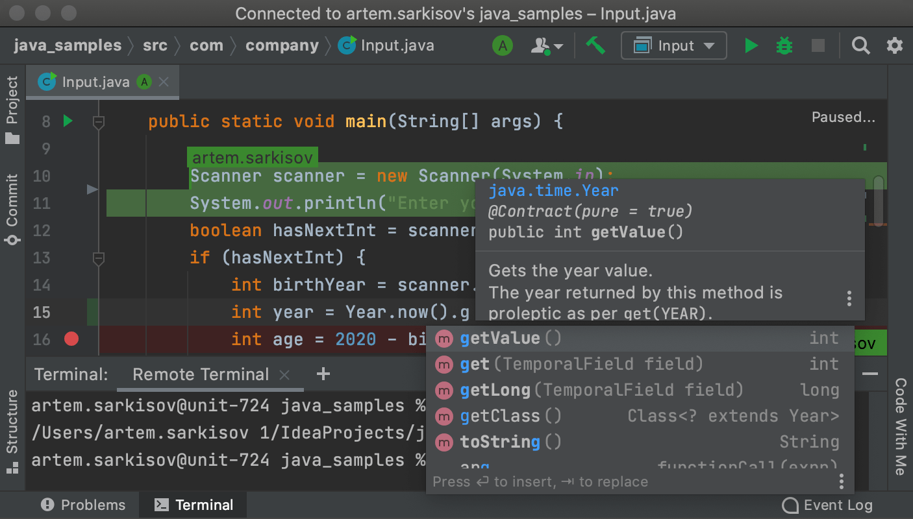Open the Problems tool window

pos(83,505)
